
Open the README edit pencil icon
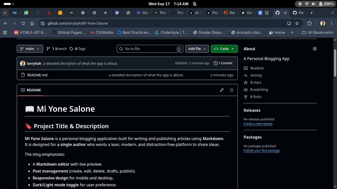click(x=222, y=90)
